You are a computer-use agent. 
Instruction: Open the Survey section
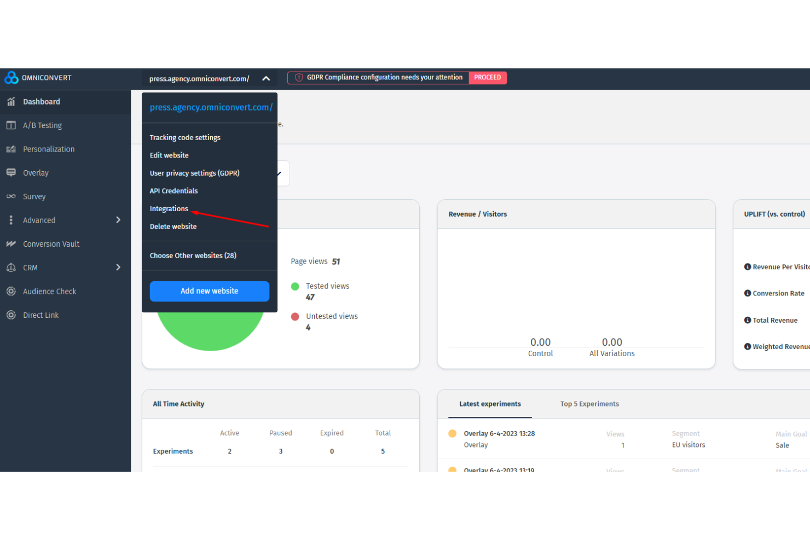[x=34, y=196]
